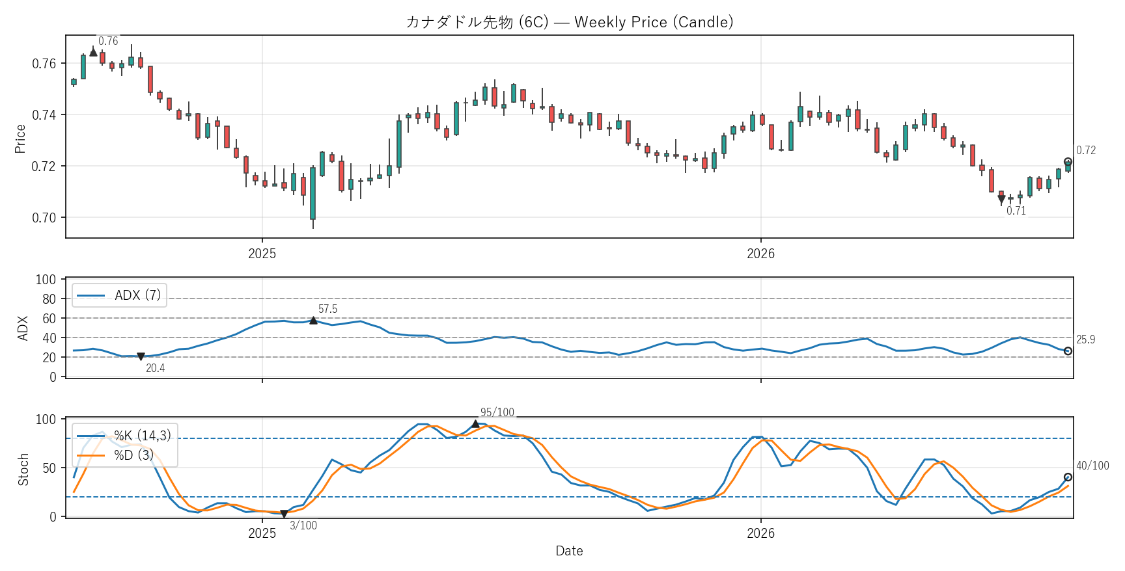Select the 0.72 tick on the Price axis
Screen dimensions: 1125x571
[44, 166]
